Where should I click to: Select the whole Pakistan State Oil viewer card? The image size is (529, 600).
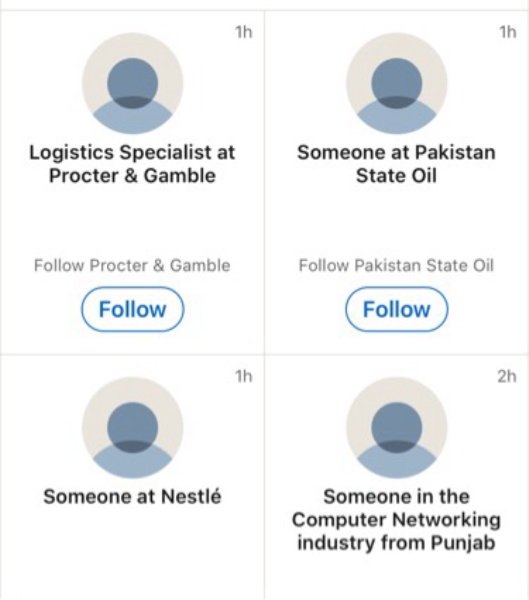(x=397, y=183)
